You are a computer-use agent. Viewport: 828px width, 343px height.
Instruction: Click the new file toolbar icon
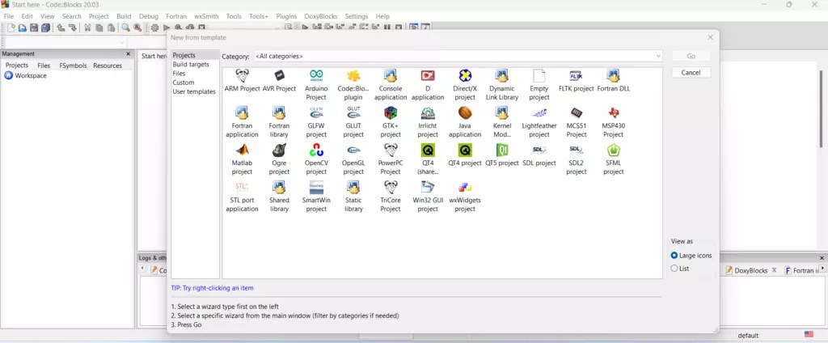tap(11, 28)
